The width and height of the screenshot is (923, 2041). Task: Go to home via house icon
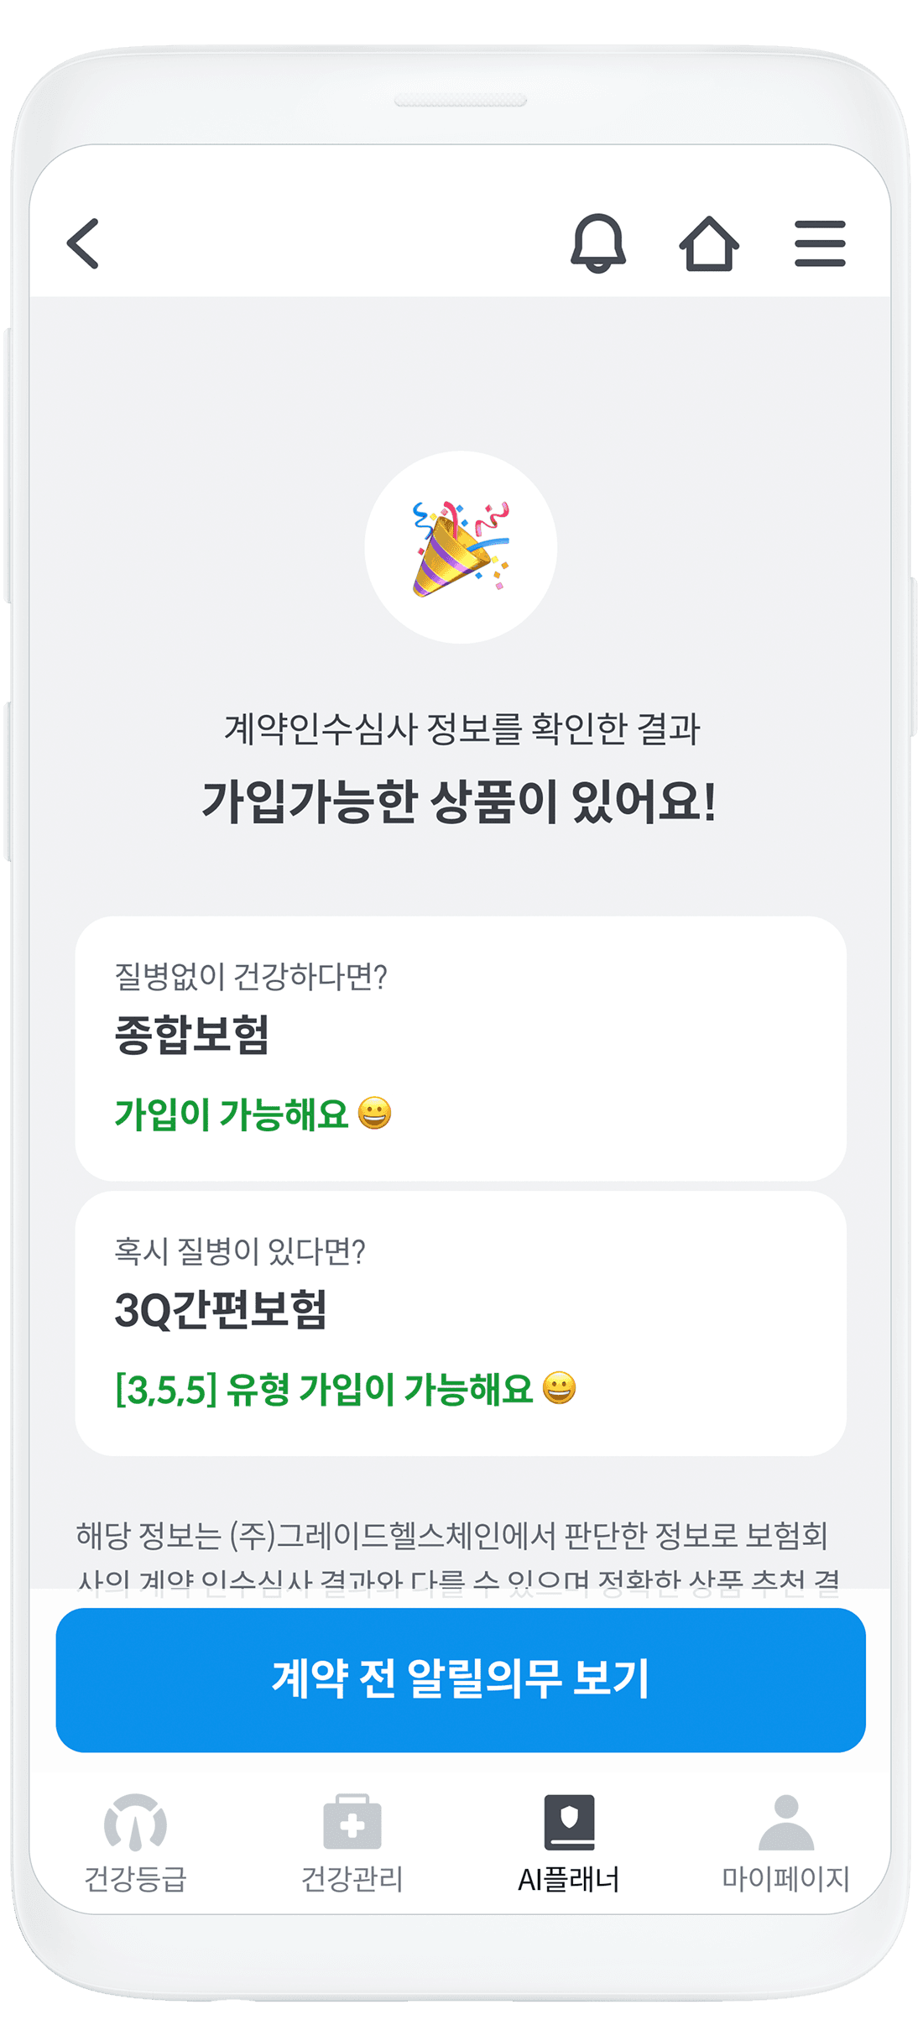point(709,243)
